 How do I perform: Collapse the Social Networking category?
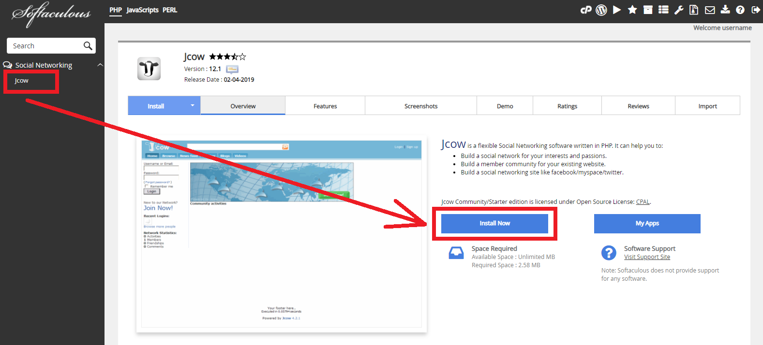pos(100,65)
